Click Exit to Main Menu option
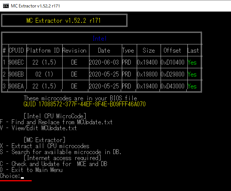This screenshot has height=191, width=231. [31, 170]
